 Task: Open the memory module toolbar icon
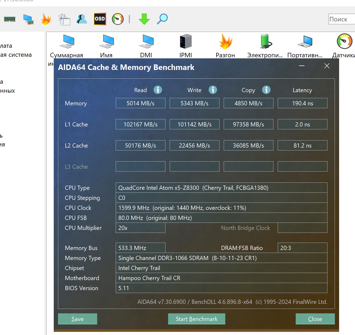point(10,19)
